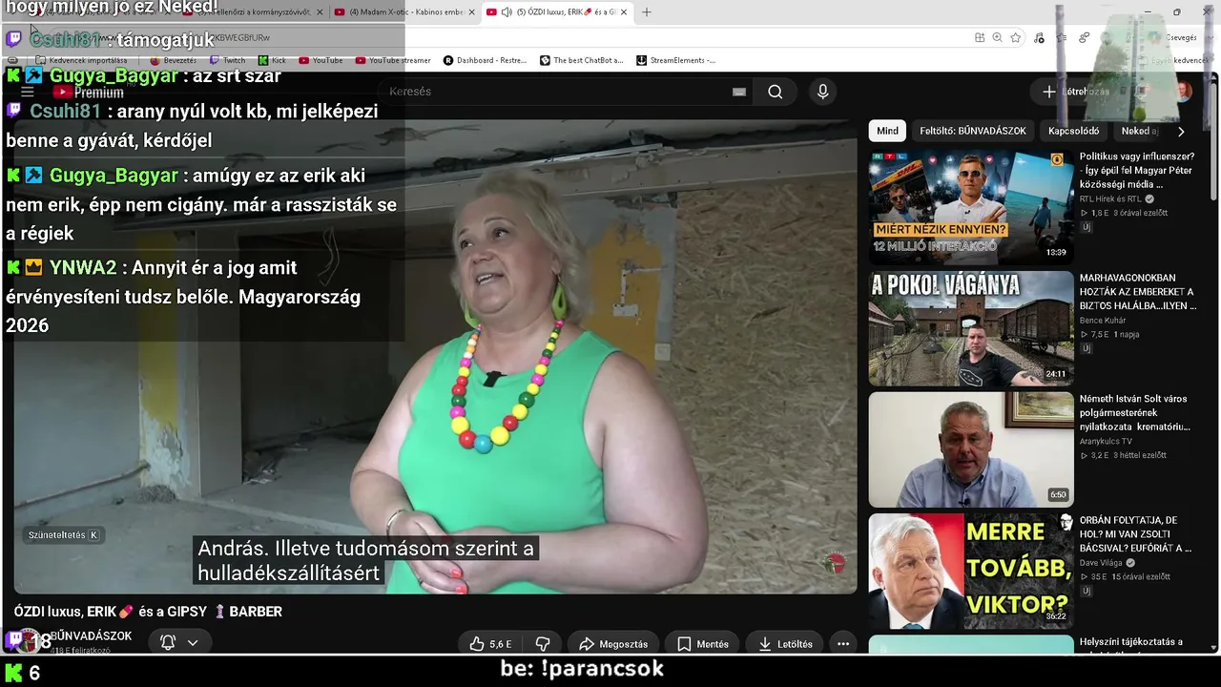Click video title 'ÓZDI luxus, ERIK és a GIPSY BARBER'

click(x=148, y=612)
